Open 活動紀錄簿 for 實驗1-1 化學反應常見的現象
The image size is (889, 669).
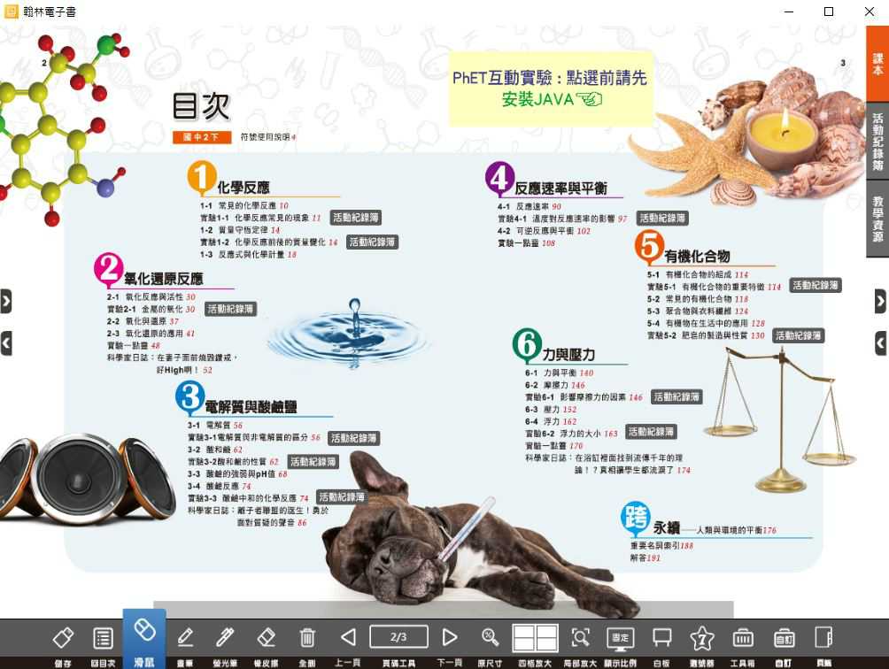pos(355,218)
